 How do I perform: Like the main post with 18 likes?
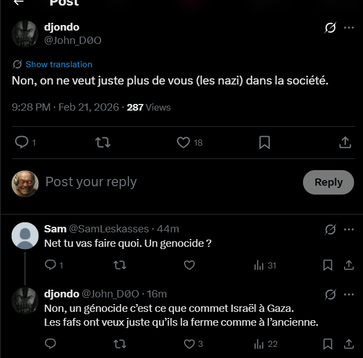point(183,143)
